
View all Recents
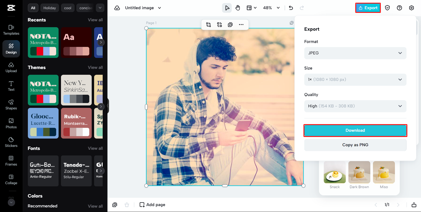[x=95, y=20]
